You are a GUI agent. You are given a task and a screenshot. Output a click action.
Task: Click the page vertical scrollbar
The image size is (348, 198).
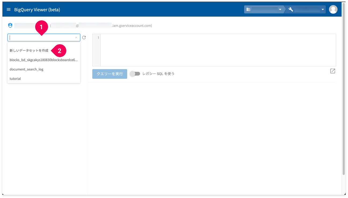(x=344, y=89)
